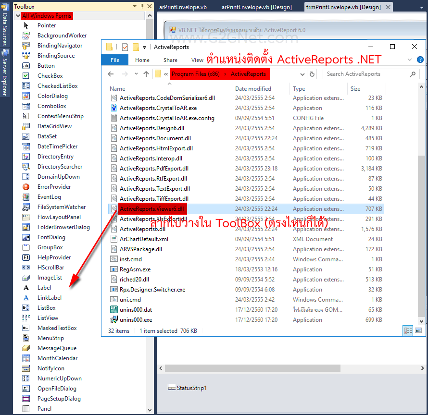This screenshot has width=428, height=415.
Task: Select the ErrorProvider component icon
Action: click(26, 187)
